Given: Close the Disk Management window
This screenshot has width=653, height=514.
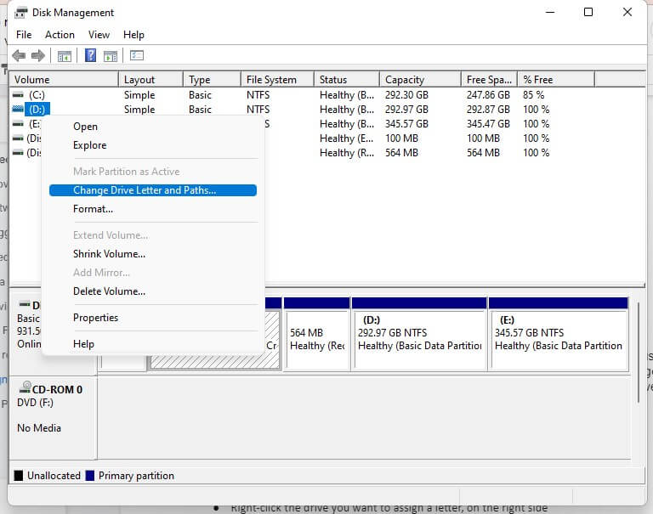Looking at the screenshot, I should [x=627, y=12].
